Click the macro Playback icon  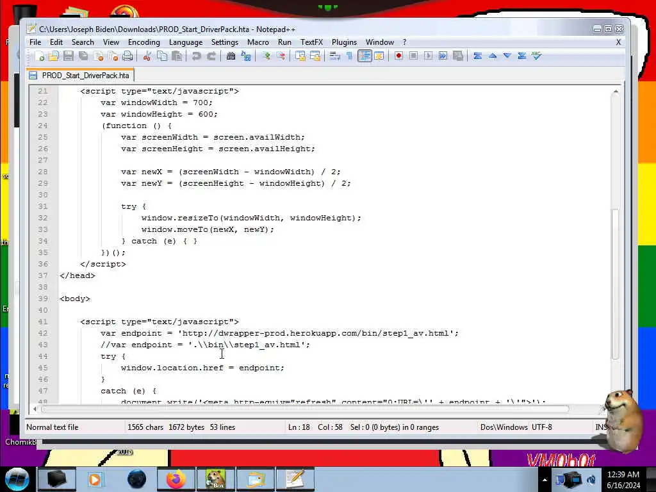click(x=428, y=56)
